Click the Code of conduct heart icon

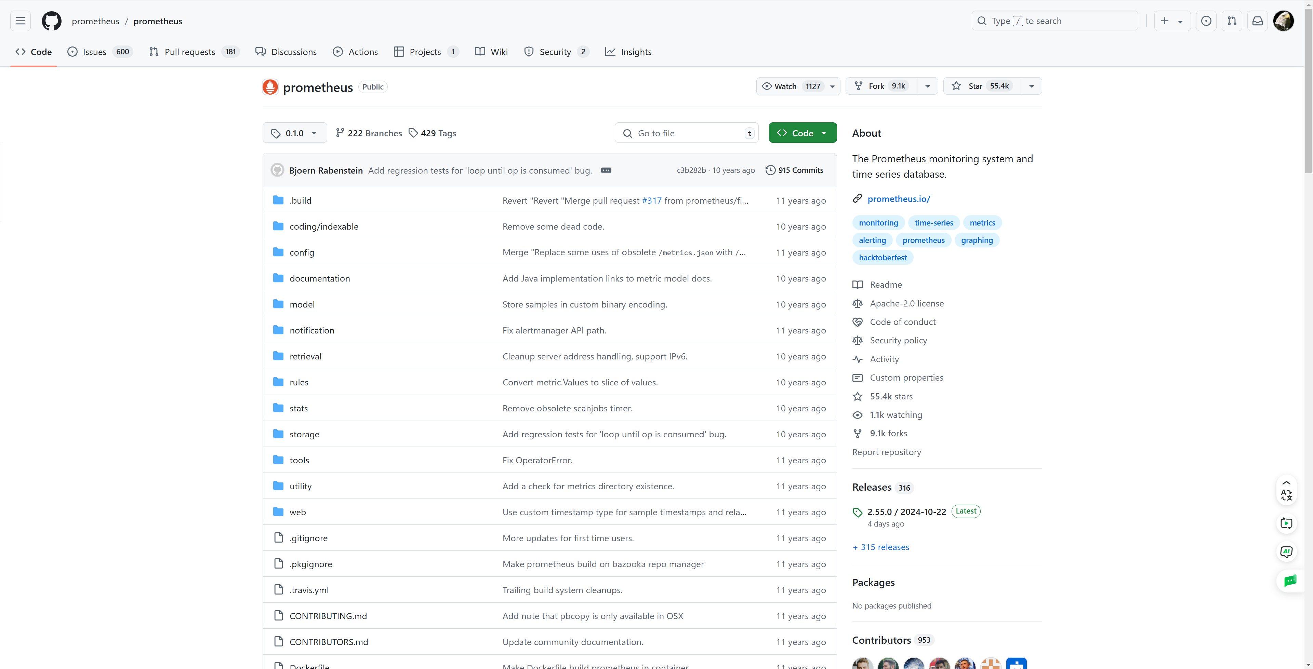857,322
